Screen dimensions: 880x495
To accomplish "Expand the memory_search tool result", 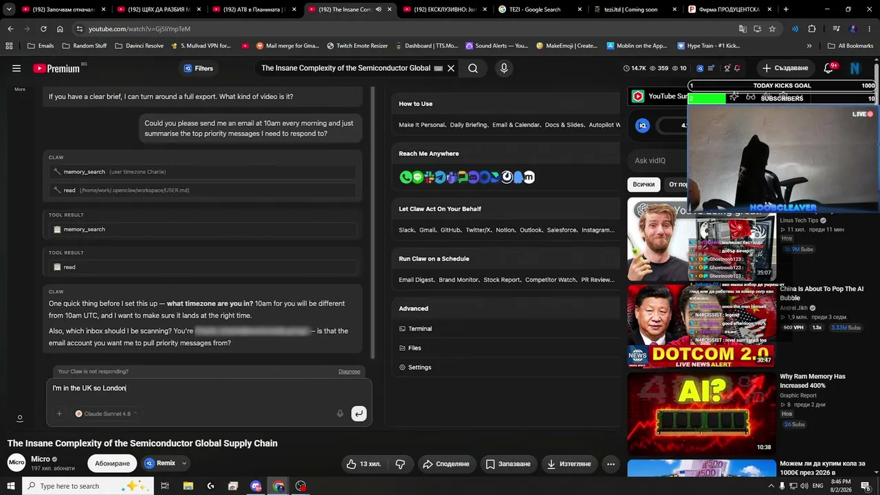I will [201, 229].
